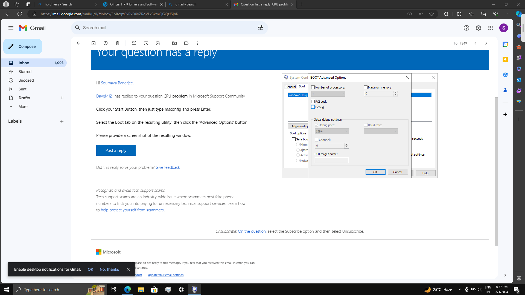Toggle the Maximum memory checkbox
525x295 pixels.
point(366,87)
